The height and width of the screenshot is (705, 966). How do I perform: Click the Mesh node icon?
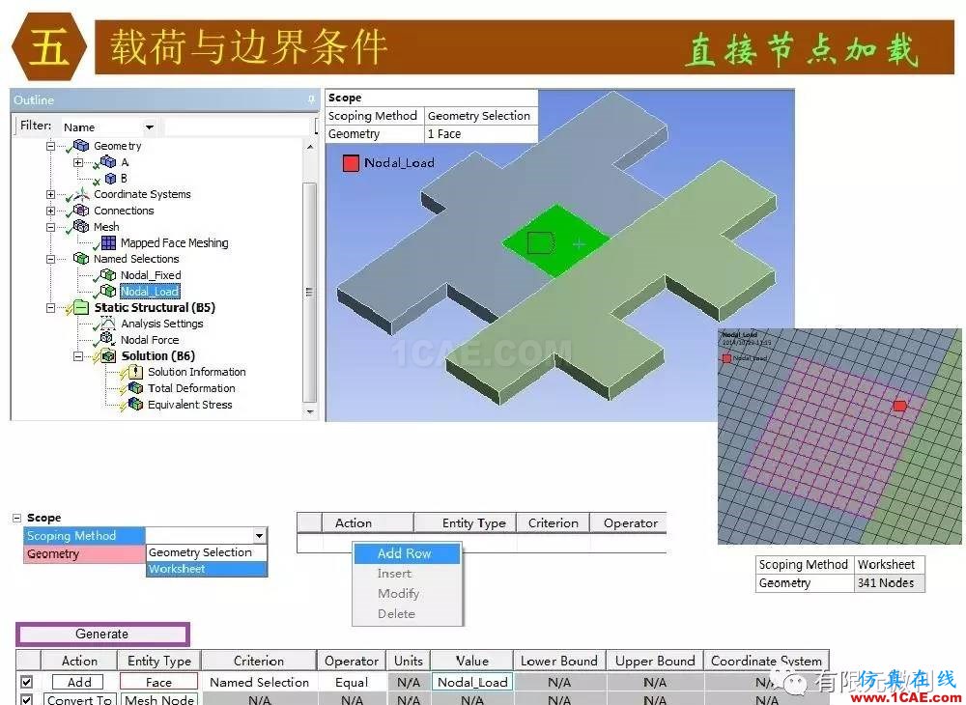pyautogui.click(x=81, y=227)
